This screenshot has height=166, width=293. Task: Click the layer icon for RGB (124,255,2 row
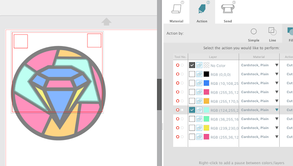click(199, 110)
